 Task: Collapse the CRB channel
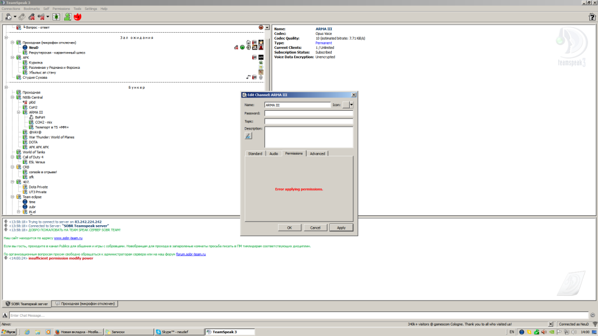point(12,167)
